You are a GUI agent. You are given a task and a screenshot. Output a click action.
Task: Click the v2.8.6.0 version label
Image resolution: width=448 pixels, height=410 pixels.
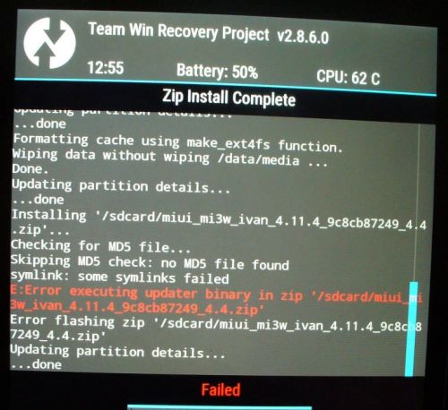click(303, 37)
